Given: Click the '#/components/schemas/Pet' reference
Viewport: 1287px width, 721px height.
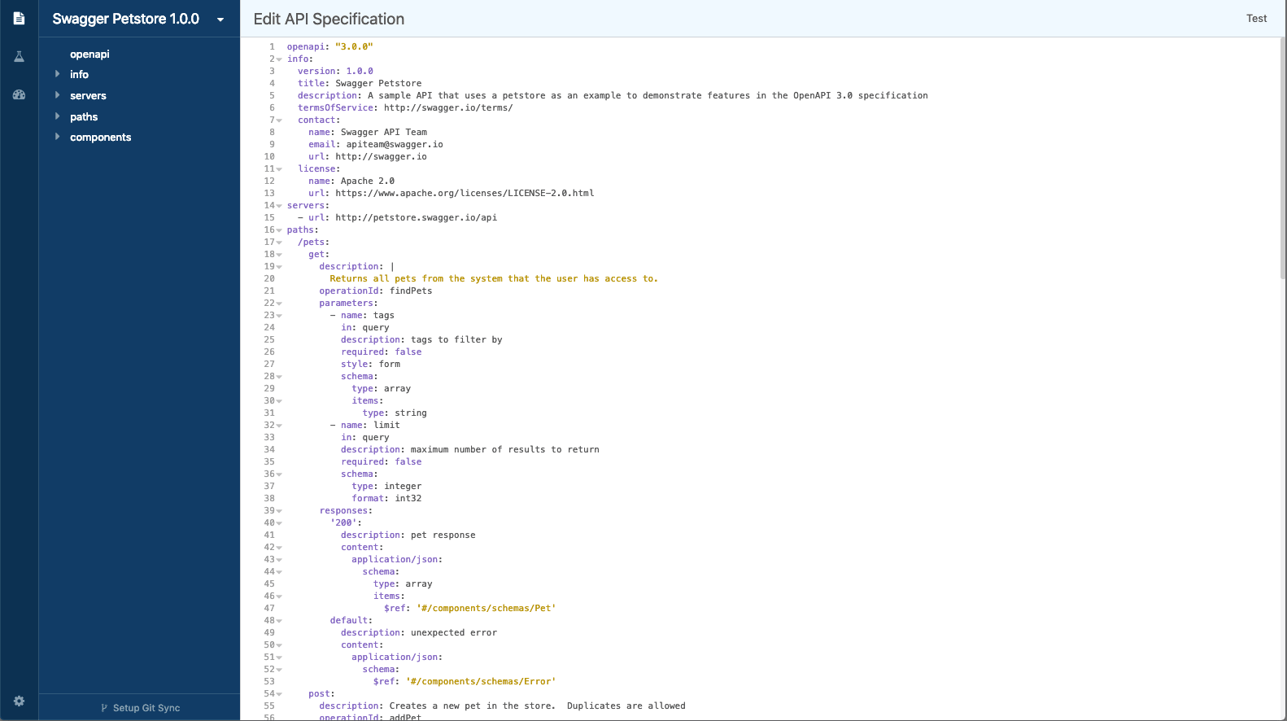Looking at the screenshot, I should click(x=486, y=608).
